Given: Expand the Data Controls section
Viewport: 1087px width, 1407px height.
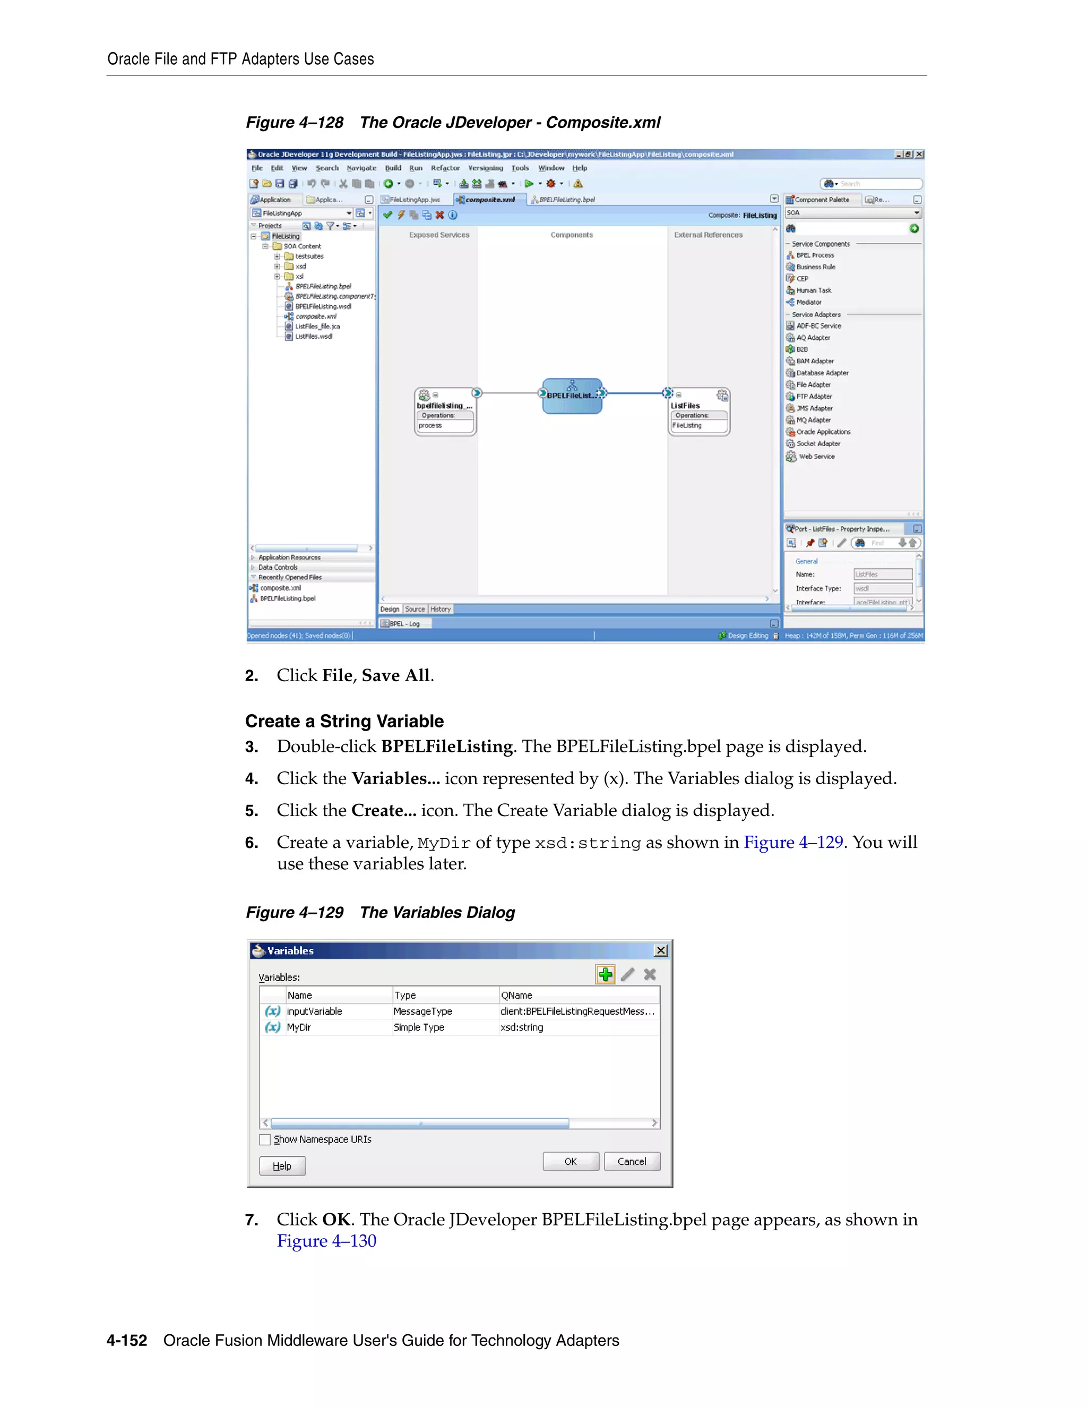Looking at the screenshot, I should click(253, 568).
